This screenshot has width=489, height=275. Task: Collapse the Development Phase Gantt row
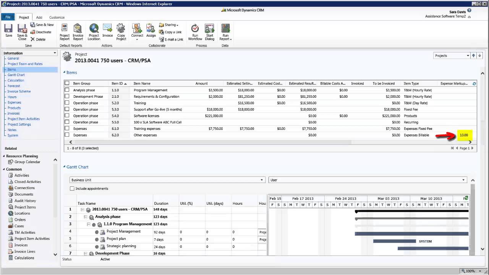click(x=86, y=254)
